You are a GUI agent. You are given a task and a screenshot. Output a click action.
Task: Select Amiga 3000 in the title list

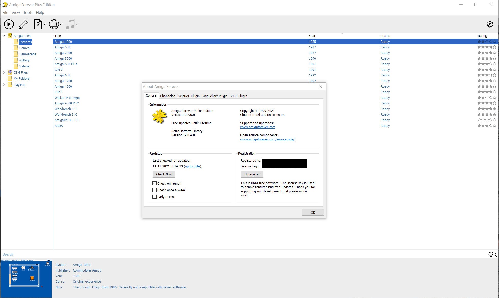pyautogui.click(x=63, y=58)
